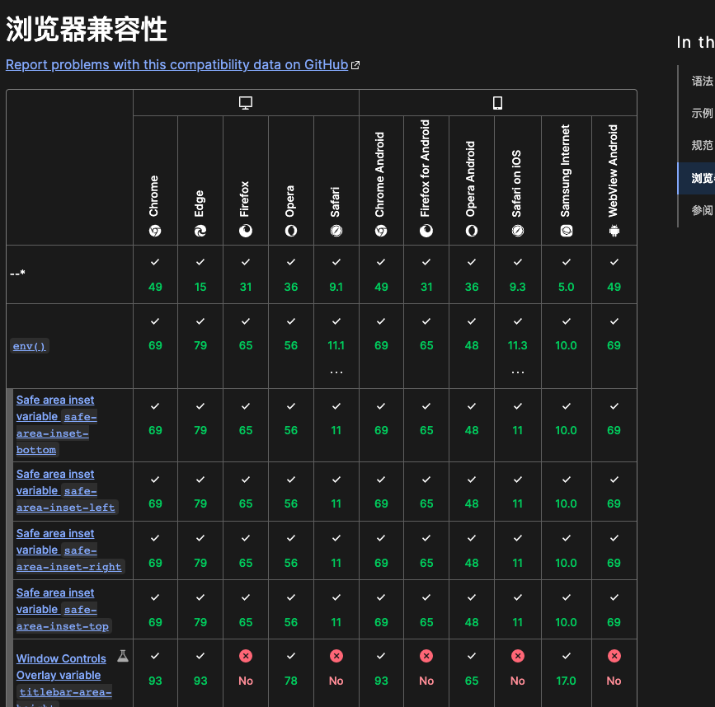
Task: Click Samsung Internet checkmark in titlebar-area row
Action: (567, 656)
